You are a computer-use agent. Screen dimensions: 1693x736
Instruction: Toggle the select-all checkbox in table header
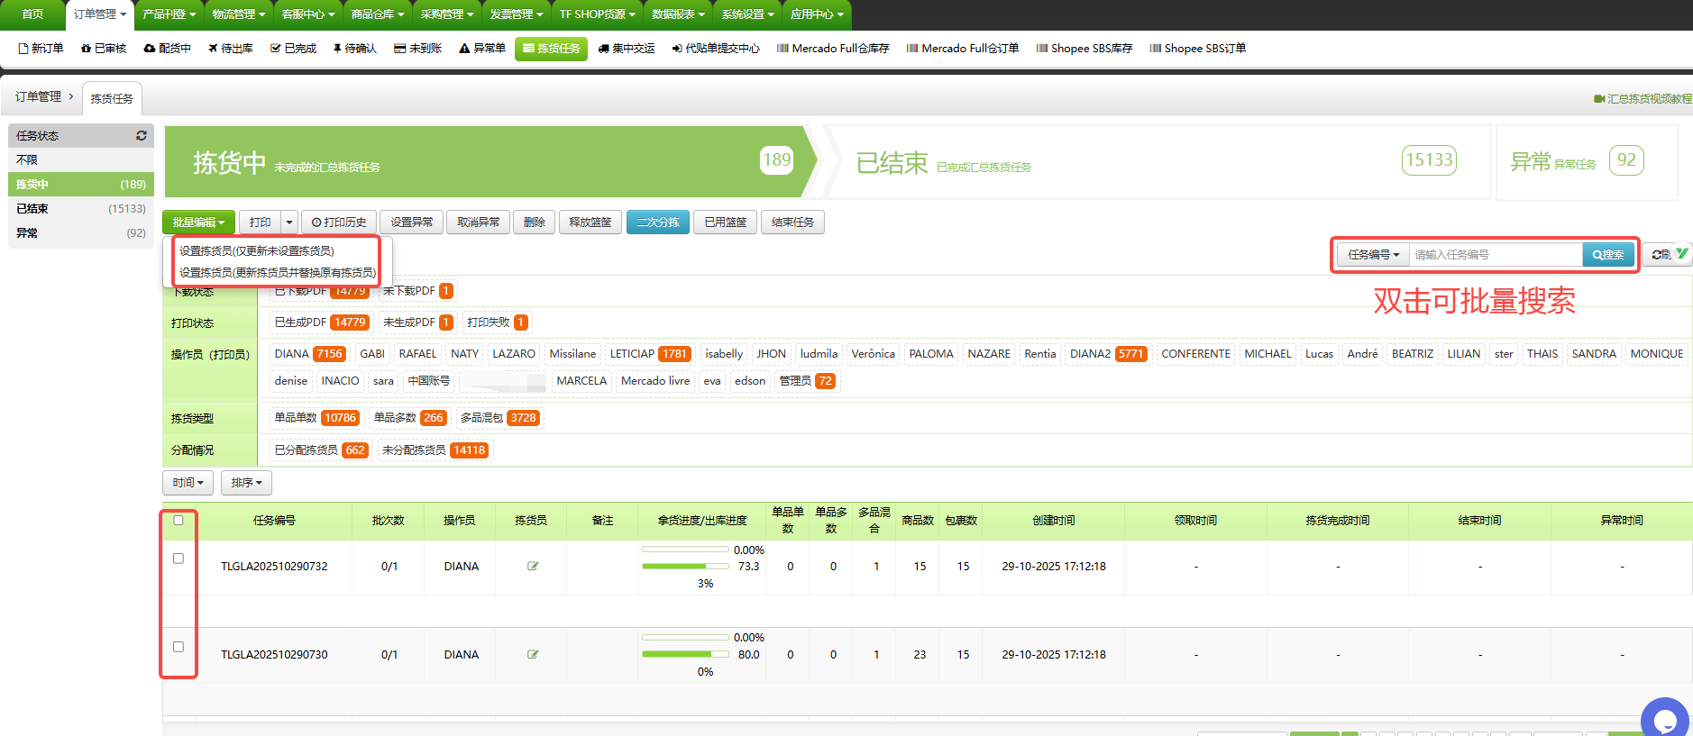[178, 520]
